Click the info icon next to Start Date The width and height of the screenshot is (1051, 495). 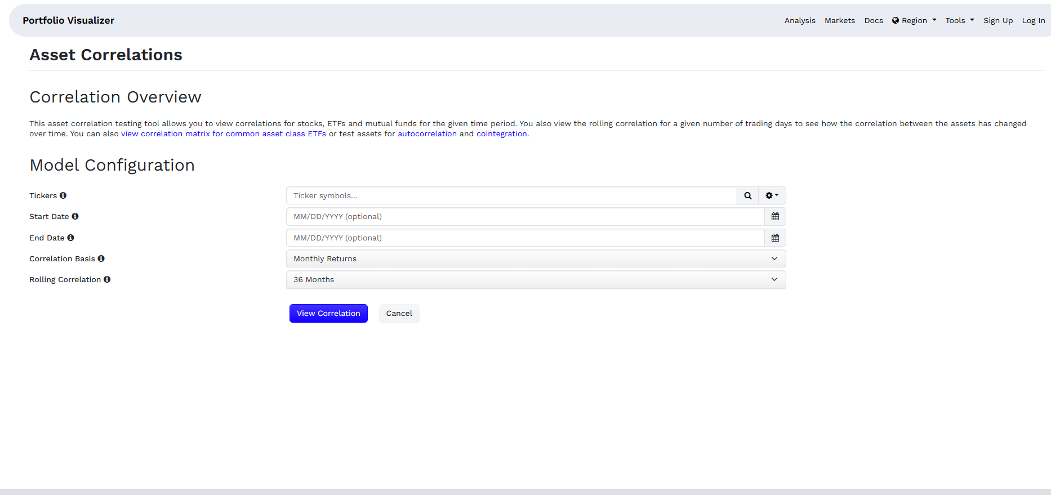pos(75,216)
